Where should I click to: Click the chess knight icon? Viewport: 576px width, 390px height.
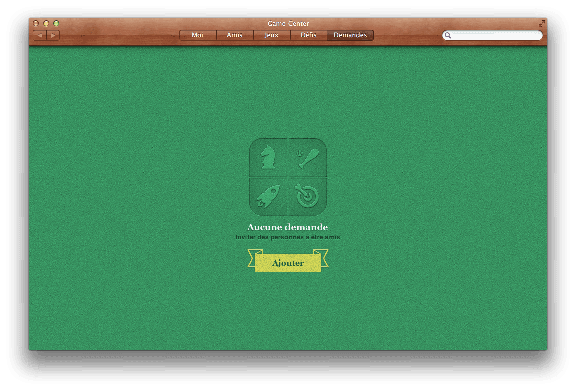(x=268, y=157)
